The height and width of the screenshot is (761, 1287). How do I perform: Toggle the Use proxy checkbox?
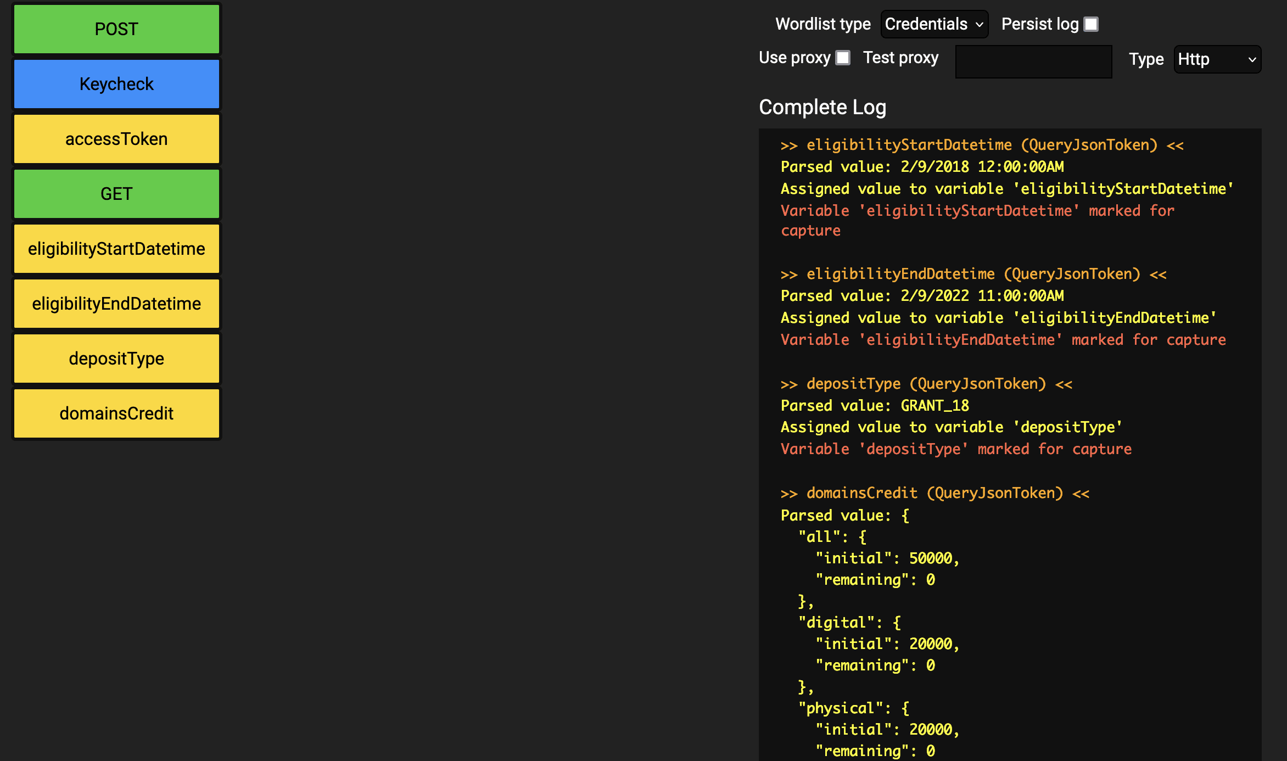pyautogui.click(x=843, y=58)
